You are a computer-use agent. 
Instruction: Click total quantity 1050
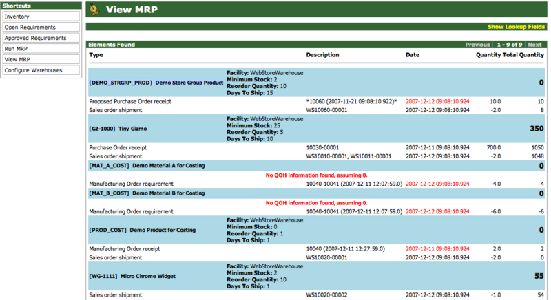click(537, 147)
